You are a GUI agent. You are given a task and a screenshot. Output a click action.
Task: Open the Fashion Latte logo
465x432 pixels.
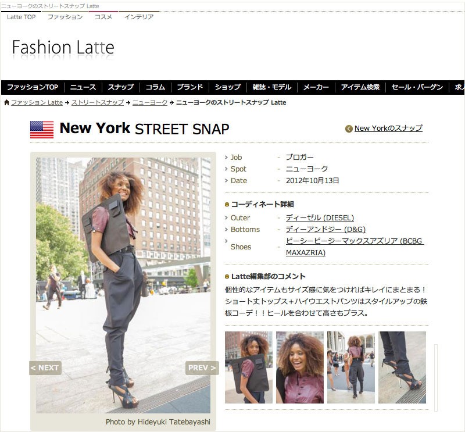[63, 48]
